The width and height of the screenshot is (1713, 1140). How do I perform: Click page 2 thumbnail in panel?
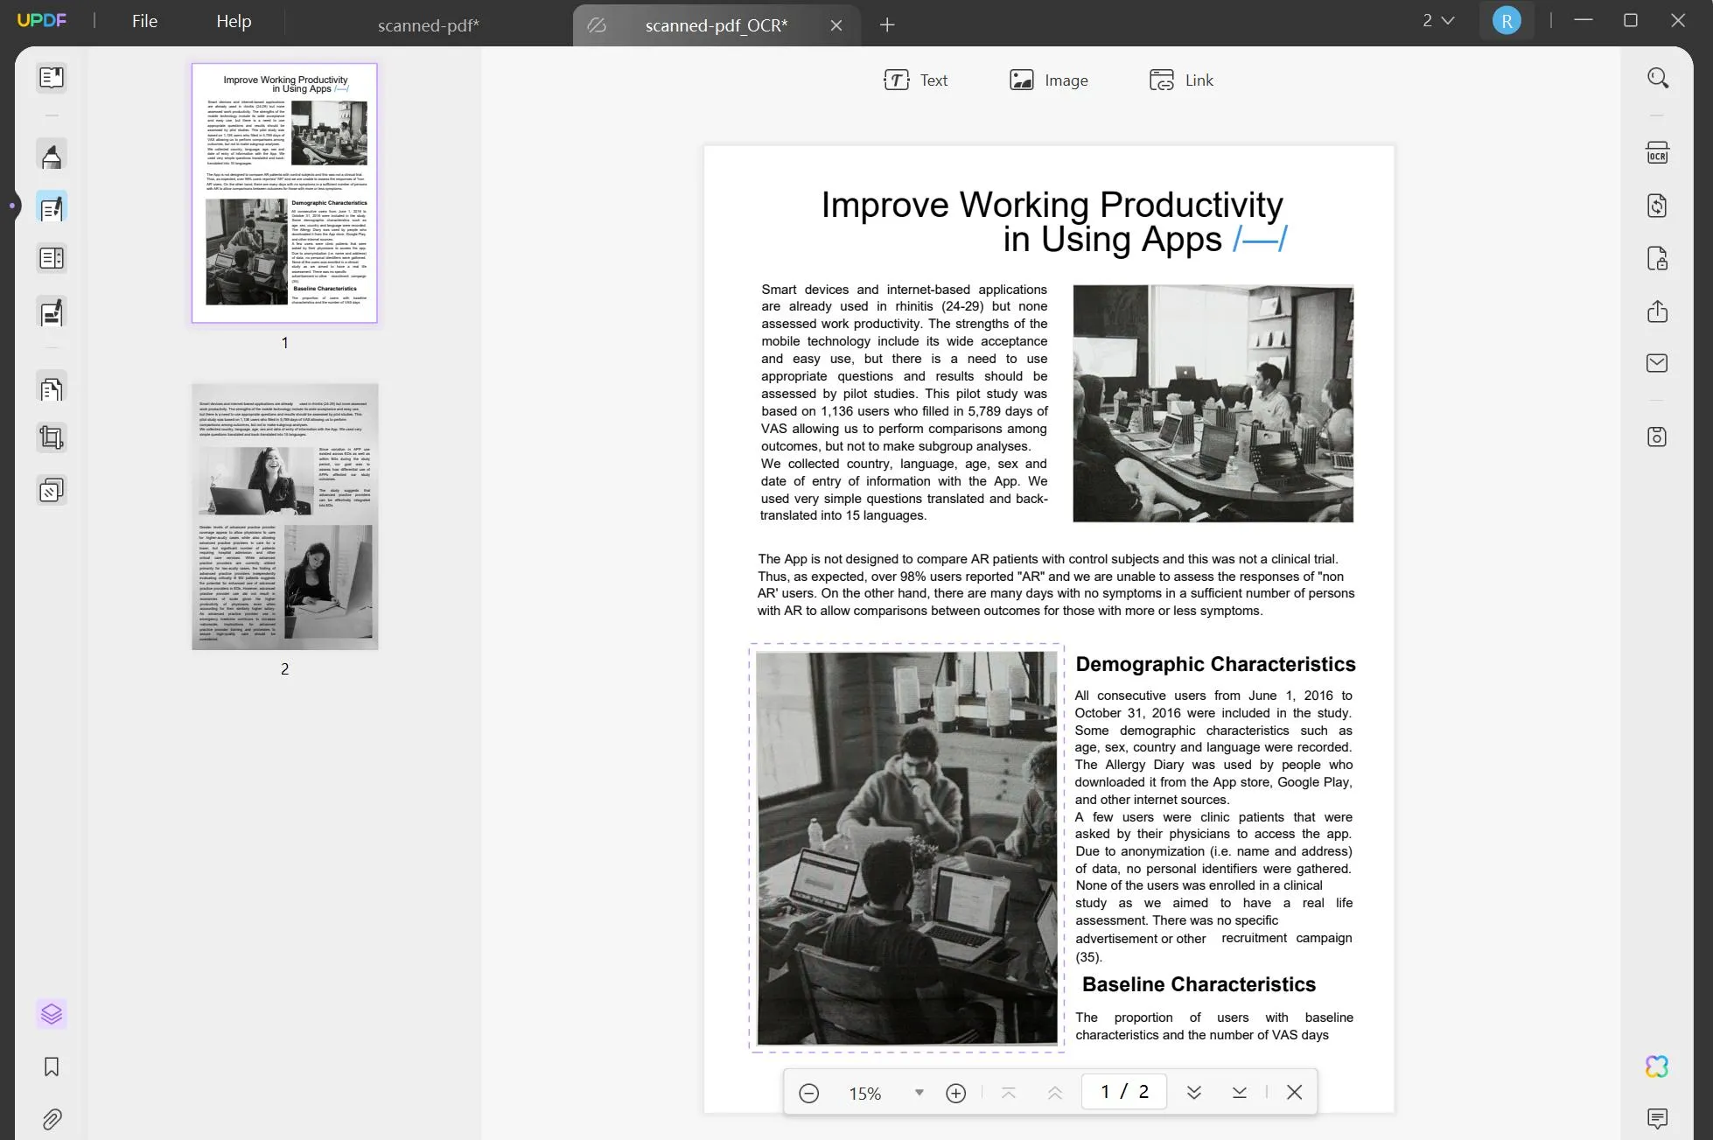point(285,515)
